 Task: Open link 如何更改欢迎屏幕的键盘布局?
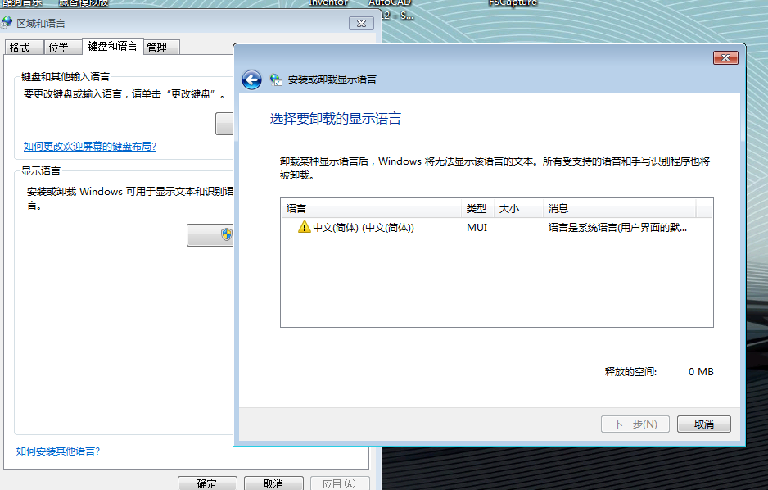pyautogui.click(x=89, y=147)
